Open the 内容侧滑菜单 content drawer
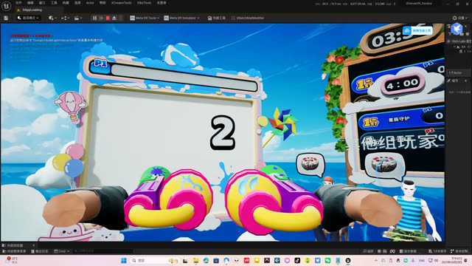This screenshot has height=266, width=472. (x=14, y=251)
